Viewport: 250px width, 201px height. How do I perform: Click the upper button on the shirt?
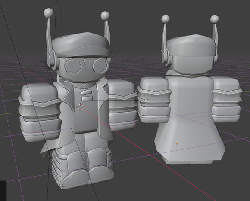[86, 92]
